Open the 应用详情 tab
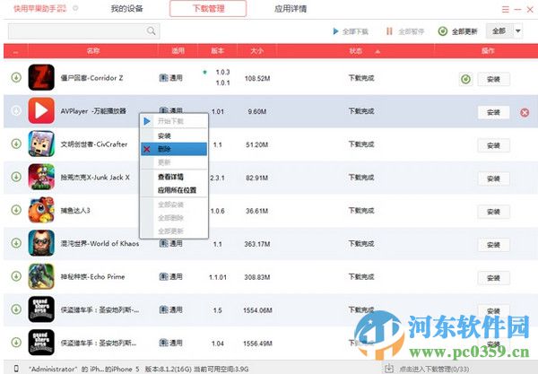The width and height of the screenshot is (538, 374). 291,9
